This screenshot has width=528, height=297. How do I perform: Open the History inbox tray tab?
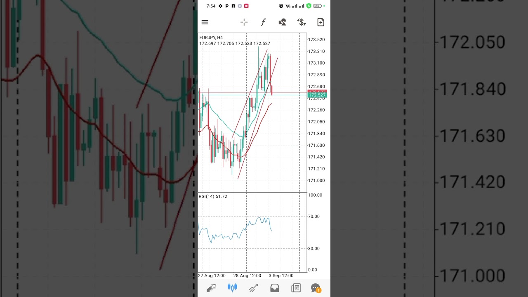275,288
